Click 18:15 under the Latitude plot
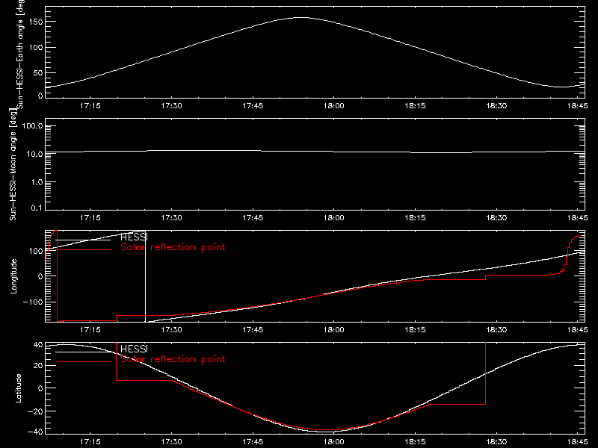598x448 pixels. click(416, 442)
